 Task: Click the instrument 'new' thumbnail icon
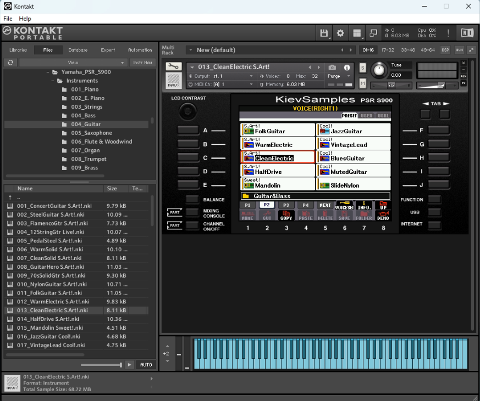click(x=174, y=81)
